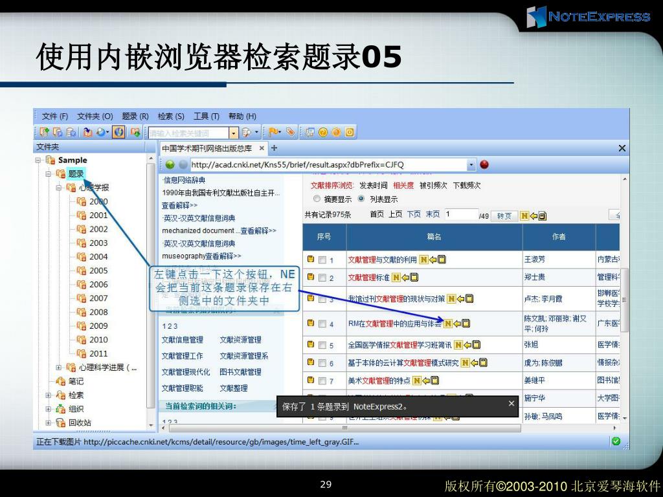
Task: Expand the 检索 tree node
Action: [49, 395]
